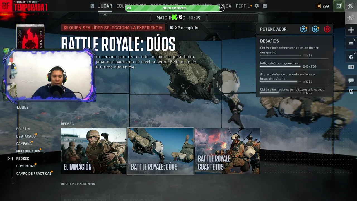This screenshot has width=357, height=201.
Task: Click the XP completa label
Action: (x=186, y=28)
